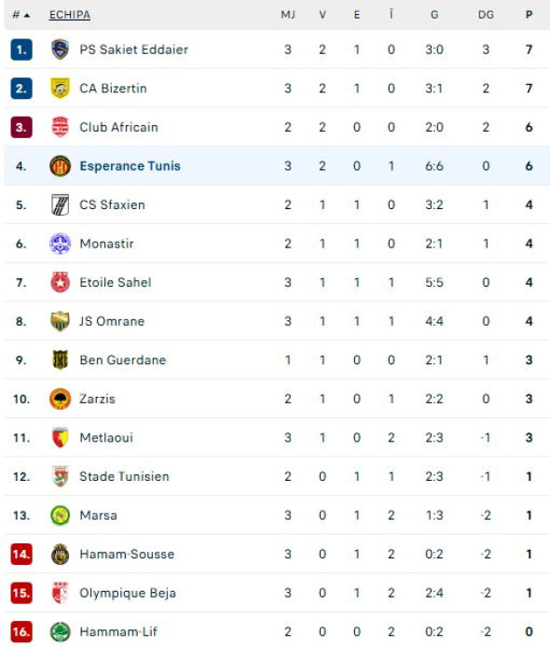Sort table by rank number column
Screen dimensions: 550x647
point(21,15)
